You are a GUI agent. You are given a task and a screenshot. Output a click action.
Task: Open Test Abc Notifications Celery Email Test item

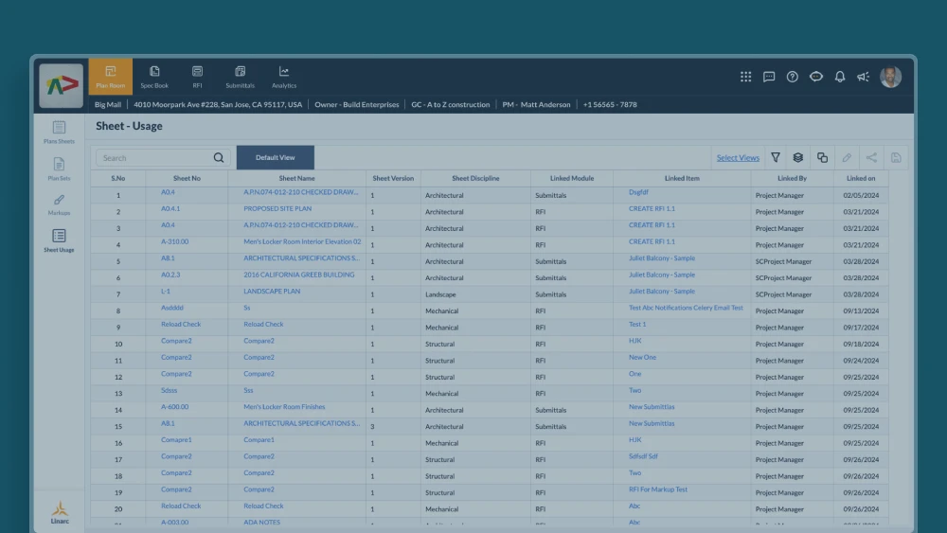[x=686, y=308]
